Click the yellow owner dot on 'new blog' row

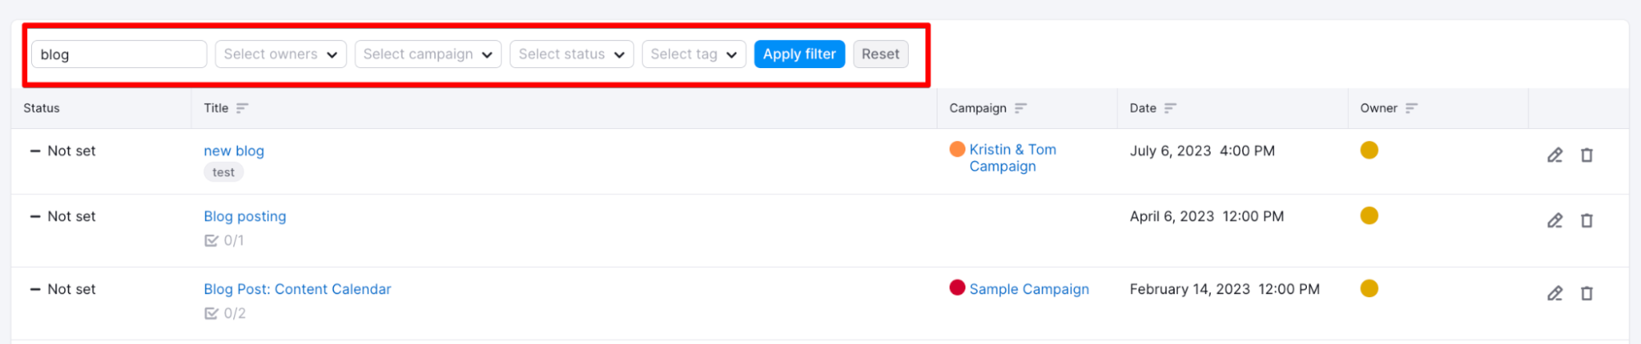[1368, 150]
